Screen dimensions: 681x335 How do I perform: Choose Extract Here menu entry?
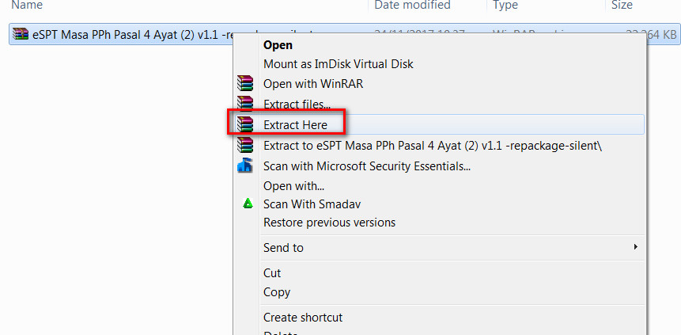[x=295, y=124]
